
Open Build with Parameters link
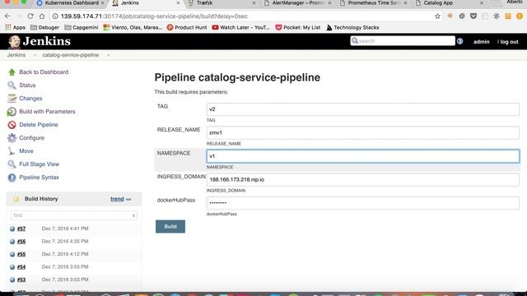point(47,112)
